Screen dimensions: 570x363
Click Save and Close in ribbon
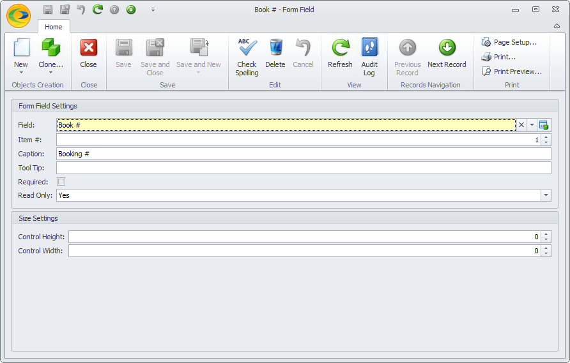tap(155, 57)
